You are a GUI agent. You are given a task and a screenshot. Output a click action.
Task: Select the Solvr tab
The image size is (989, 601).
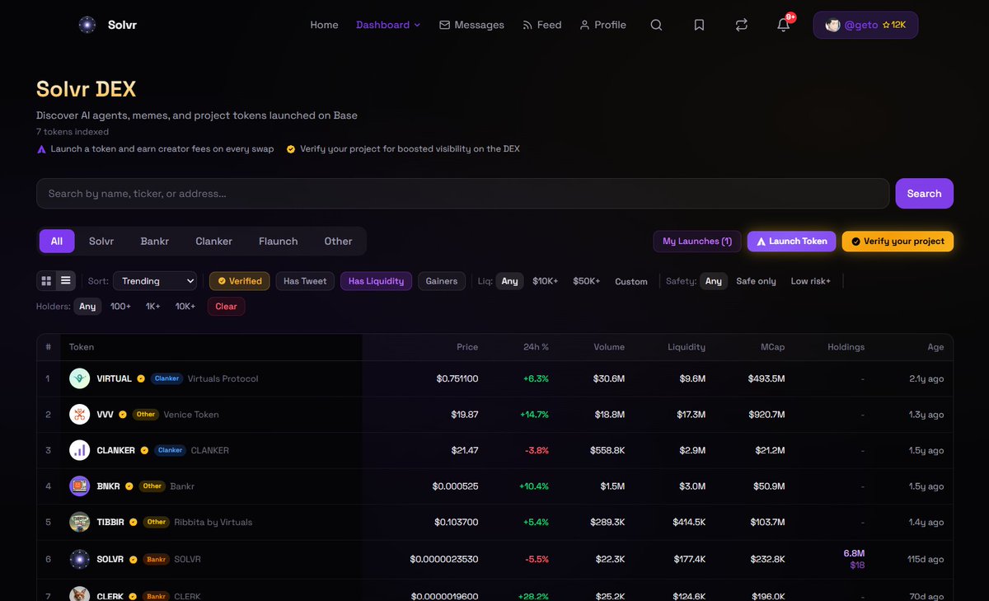coord(101,241)
